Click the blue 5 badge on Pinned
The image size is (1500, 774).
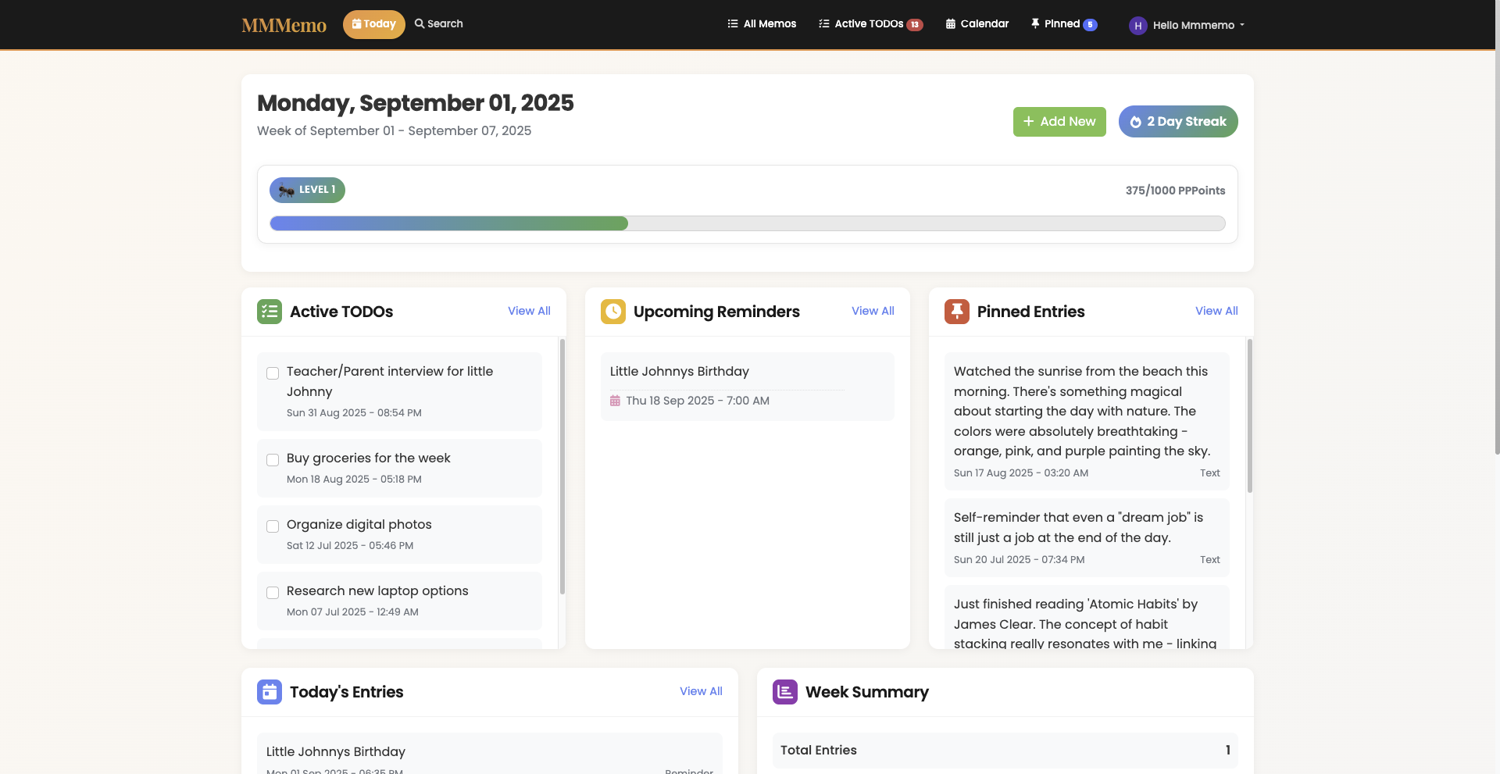point(1090,25)
